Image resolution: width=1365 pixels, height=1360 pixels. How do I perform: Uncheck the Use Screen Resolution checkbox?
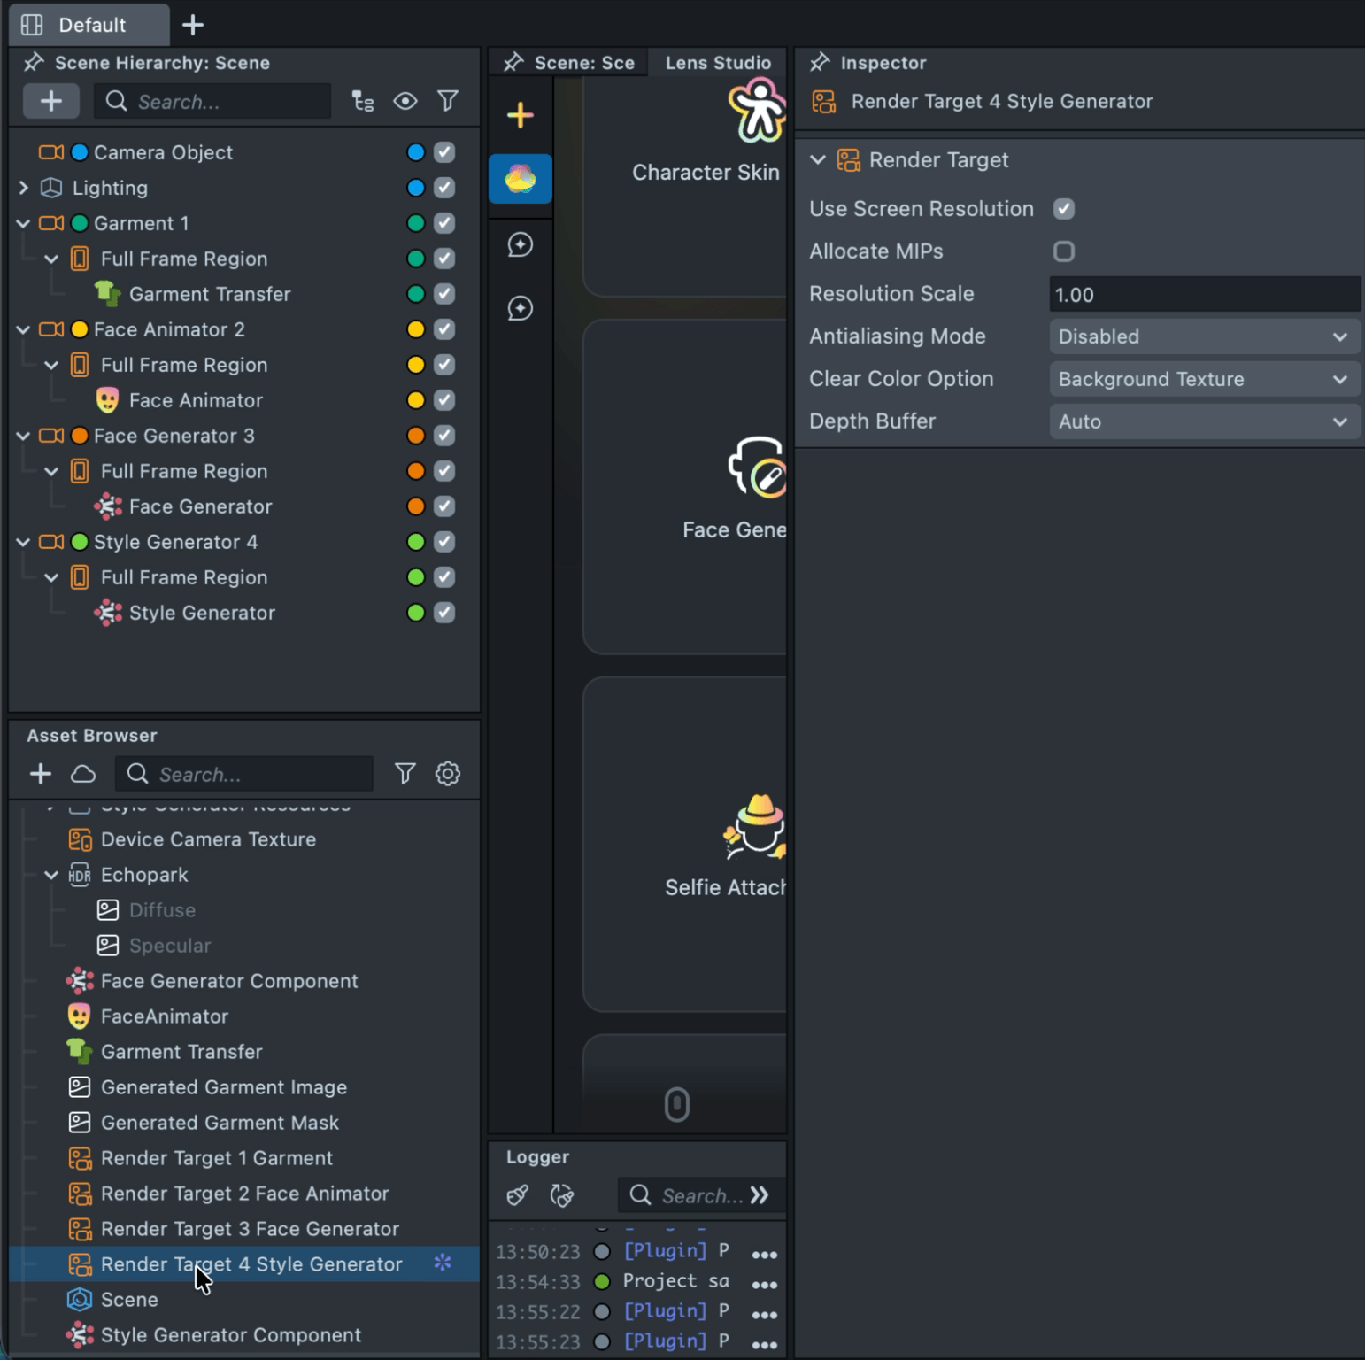(x=1064, y=209)
